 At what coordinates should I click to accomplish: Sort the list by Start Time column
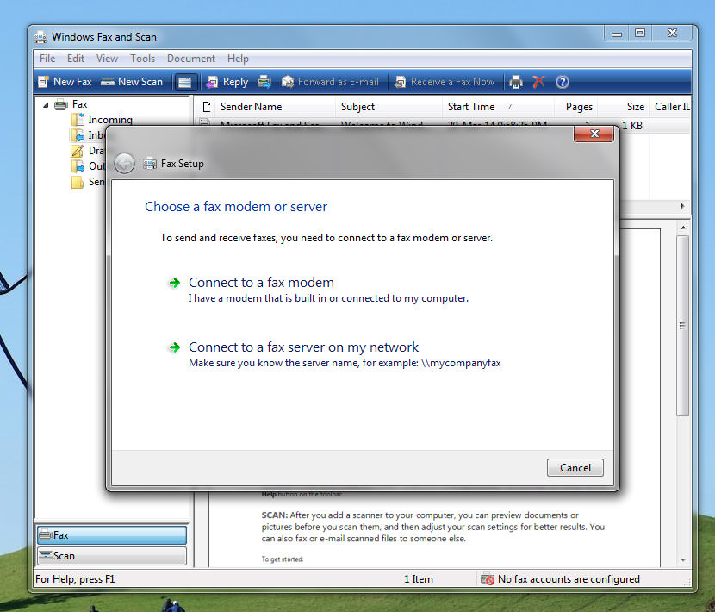coord(498,107)
